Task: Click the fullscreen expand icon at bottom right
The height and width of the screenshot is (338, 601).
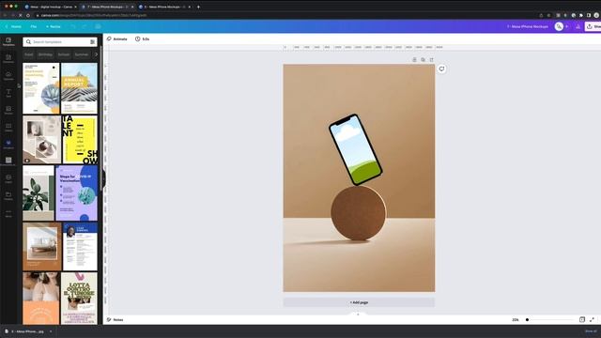Action: pos(592,319)
